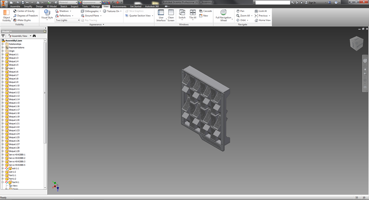Open a New window
Viewport: 369px width, 200px height.
point(203,15)
